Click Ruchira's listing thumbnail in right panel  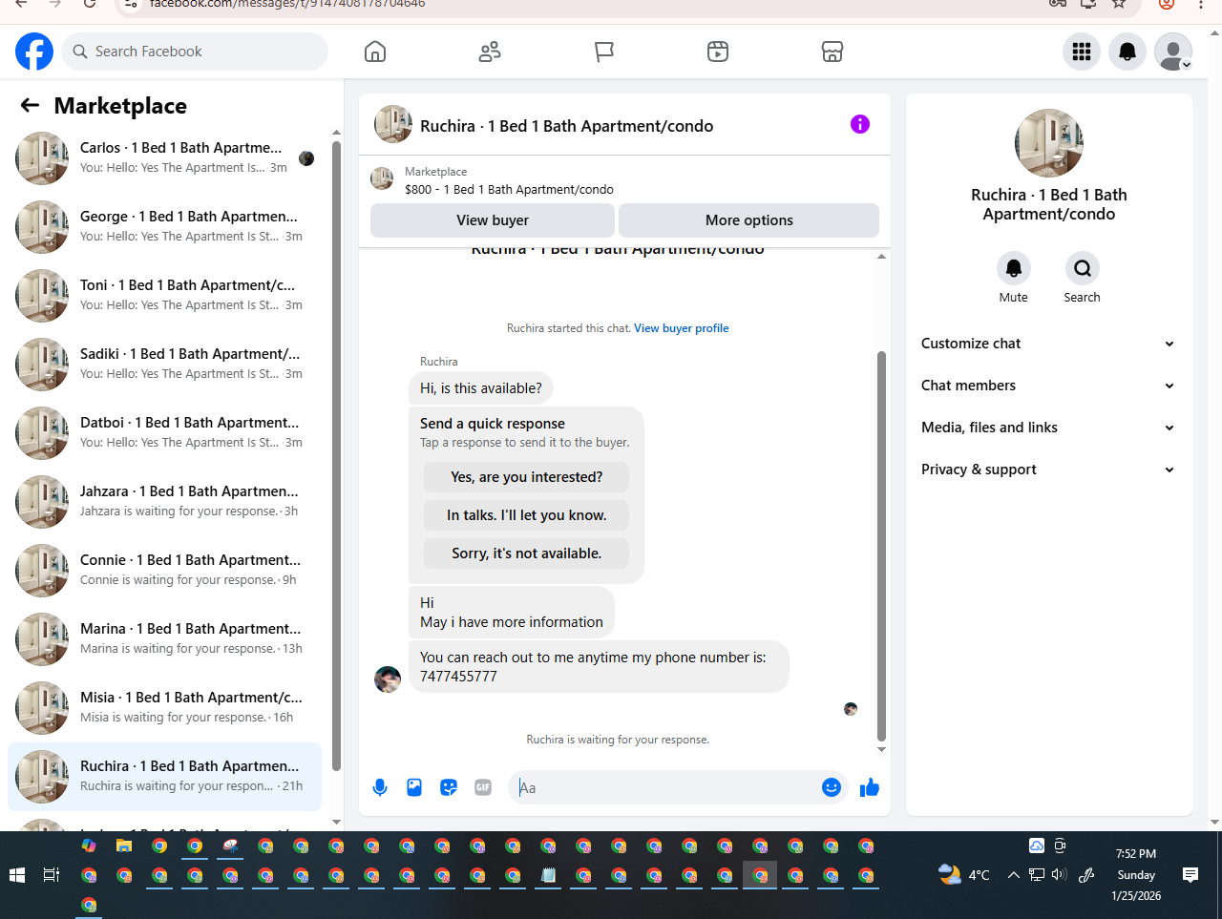pyautogui.click(x=1049, y=143)
